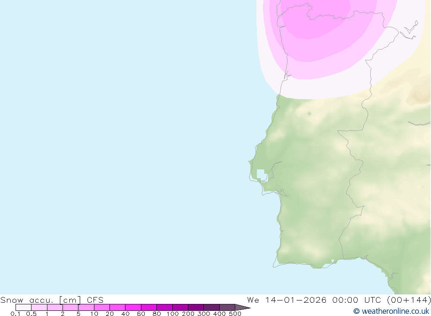
Task: Click the legend swatch between 0.1 and 0.5
Action: 24,307
